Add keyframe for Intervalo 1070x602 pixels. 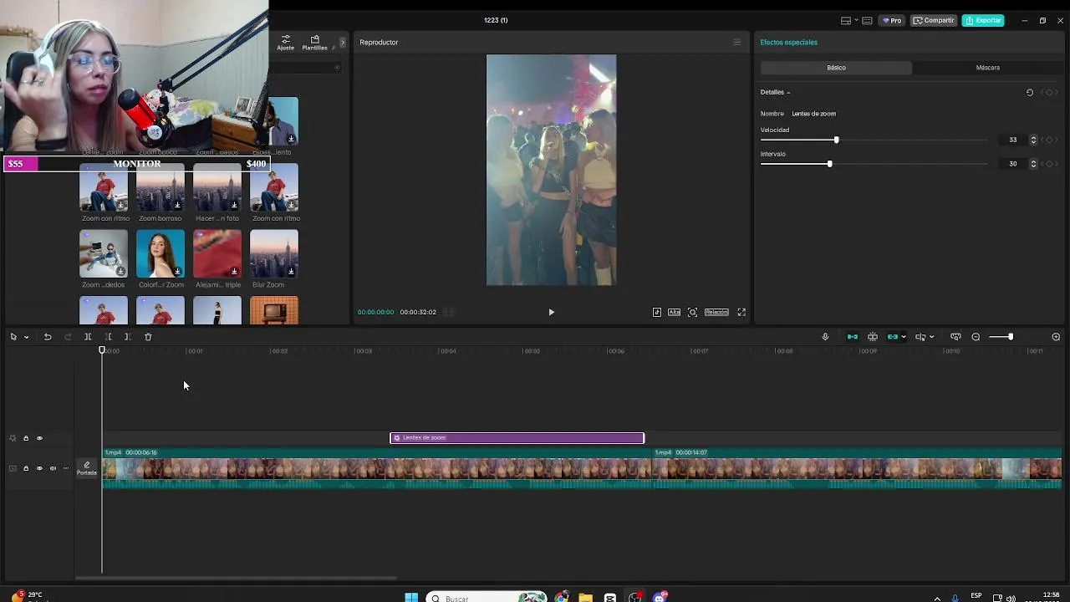click(1050, 164)
